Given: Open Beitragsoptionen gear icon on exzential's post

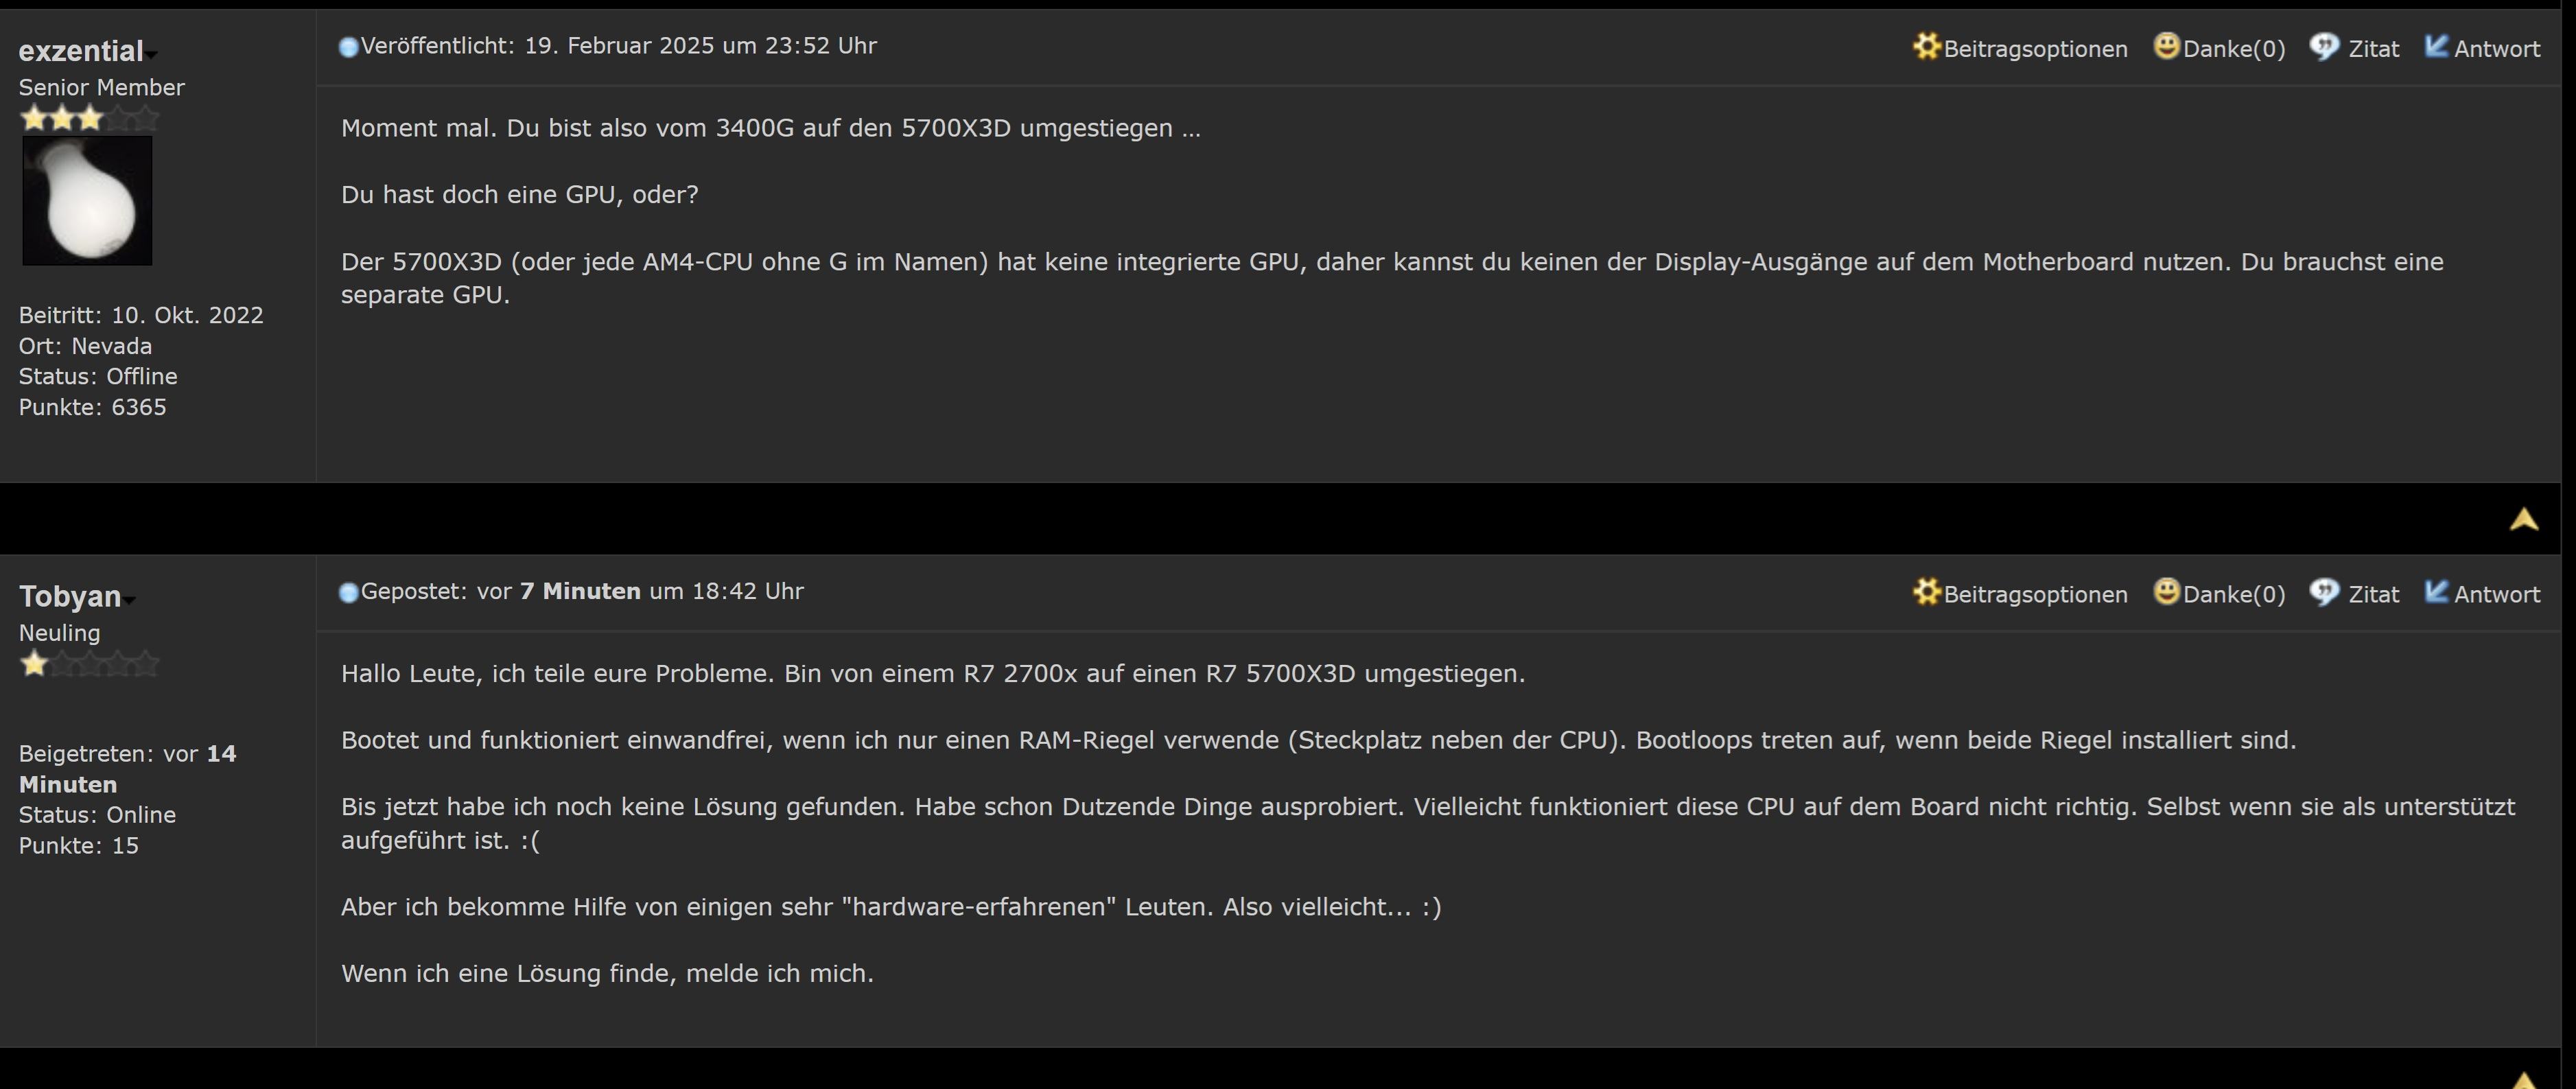Looking at the screenshot, I should click(x=1926, y=46).
